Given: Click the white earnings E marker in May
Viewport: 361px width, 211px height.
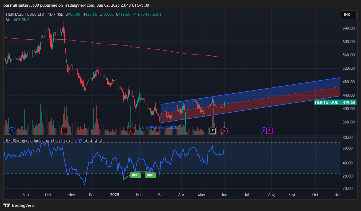Looking at the screenshot, I should point(212,131).
